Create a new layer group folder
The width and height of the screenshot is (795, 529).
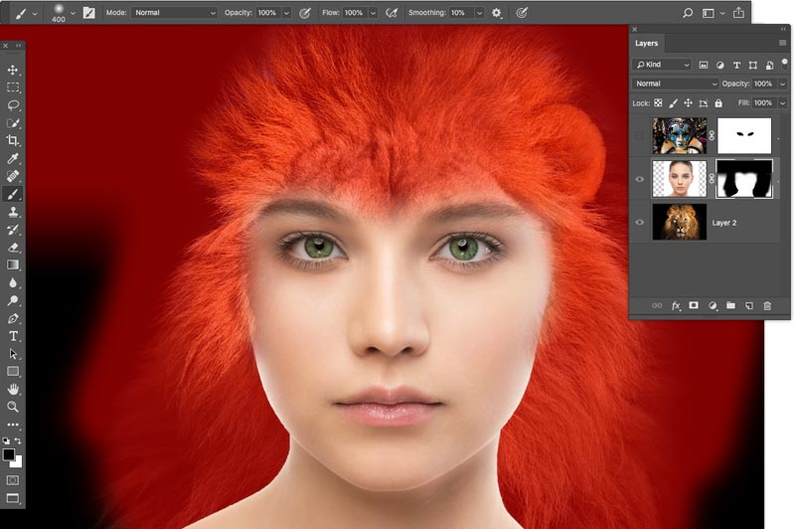coord(730,305)
